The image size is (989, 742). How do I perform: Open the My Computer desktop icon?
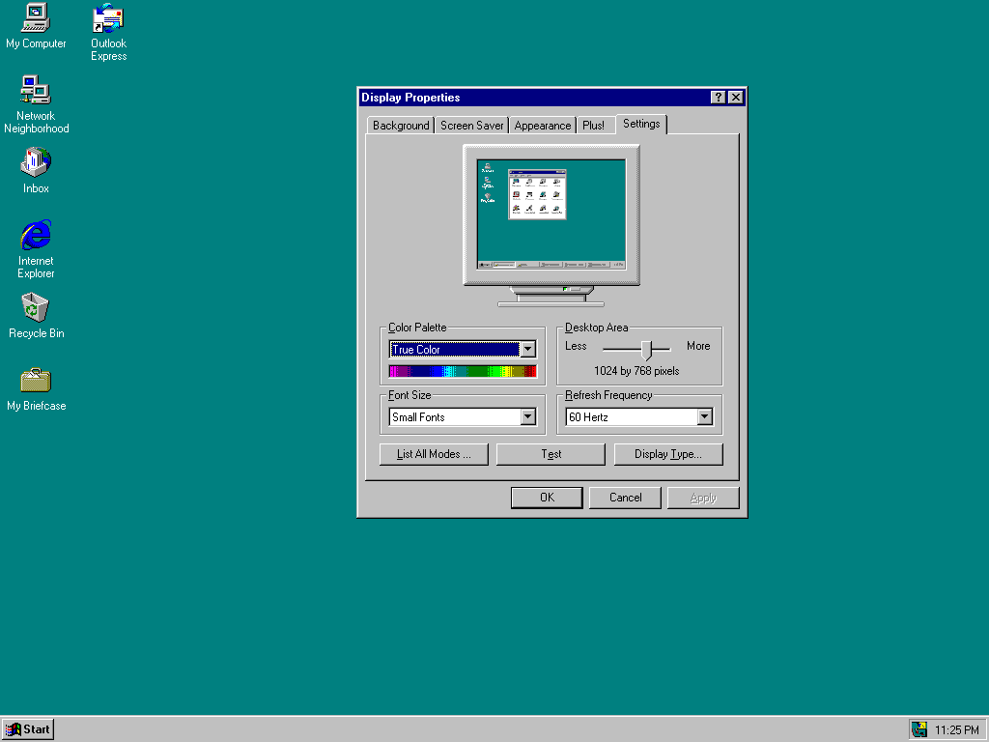(36, 17)
